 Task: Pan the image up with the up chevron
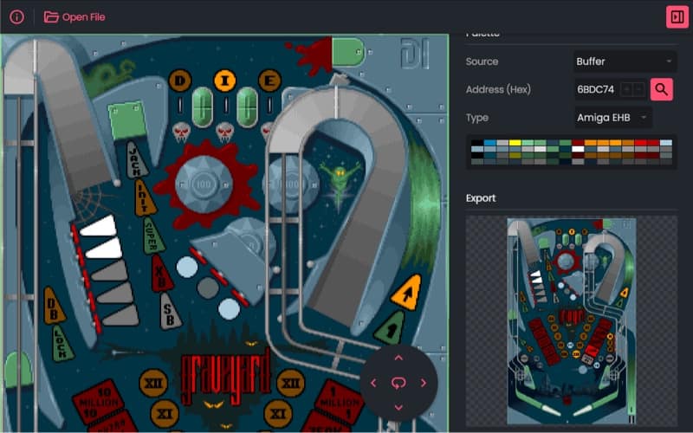pos(398,358)
